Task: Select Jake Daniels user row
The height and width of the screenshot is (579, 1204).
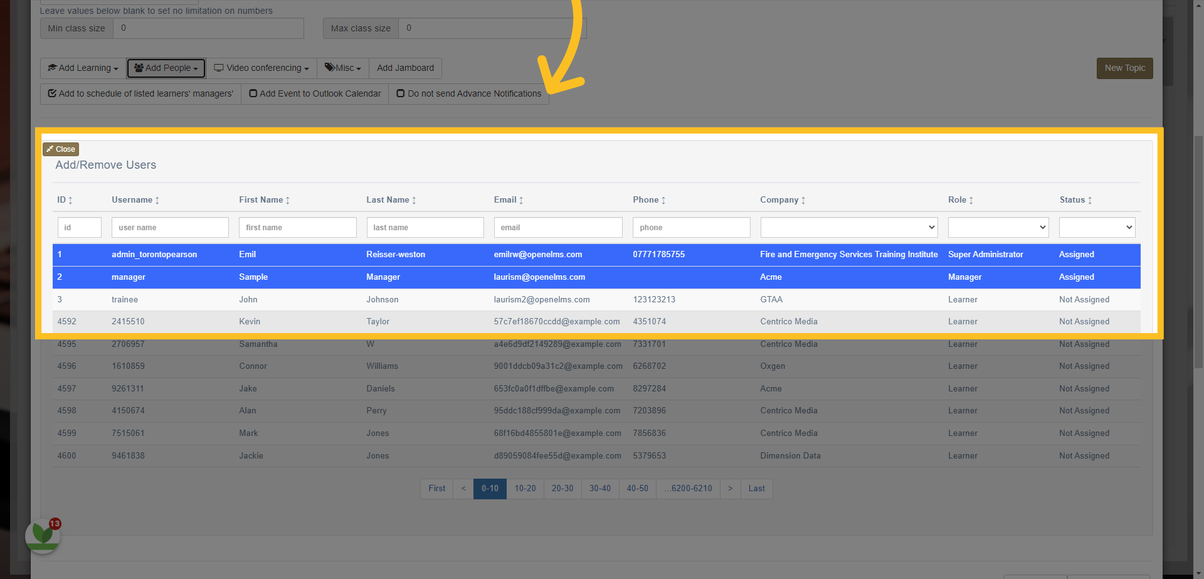Action: pos(596,389)
